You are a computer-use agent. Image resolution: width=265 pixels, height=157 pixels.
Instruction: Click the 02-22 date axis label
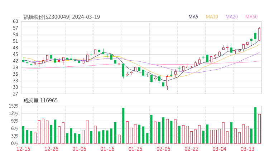191,149
